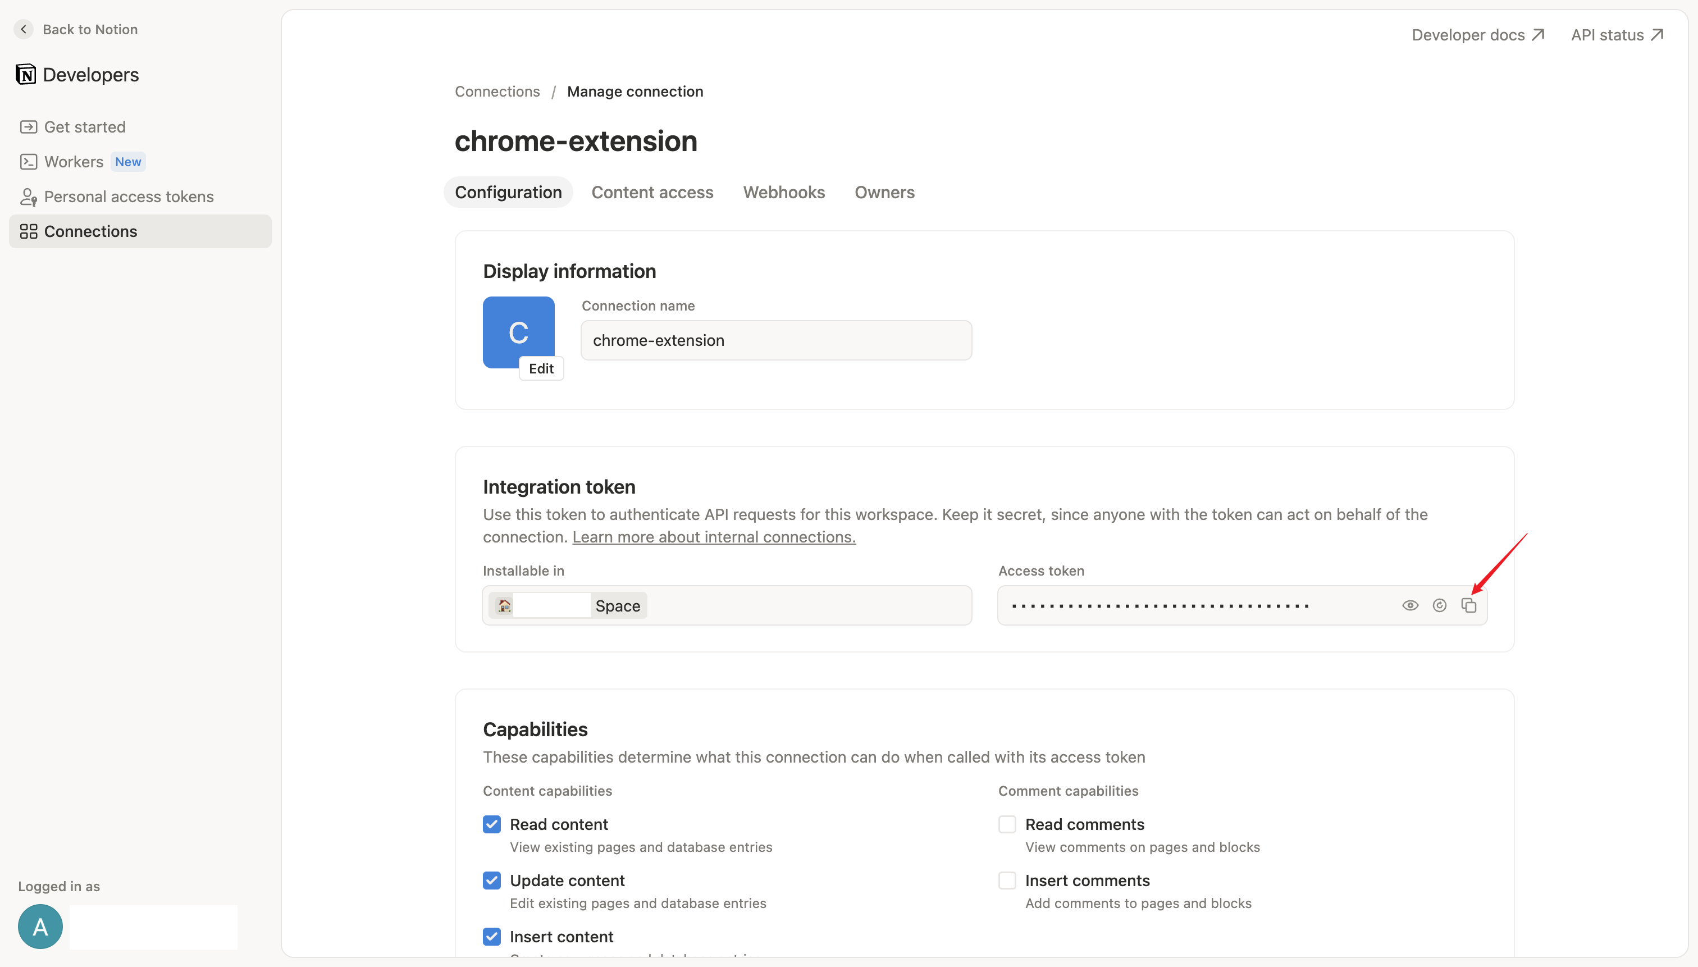
Task: Click the Integration token heading
Action: tap(559, 487)
